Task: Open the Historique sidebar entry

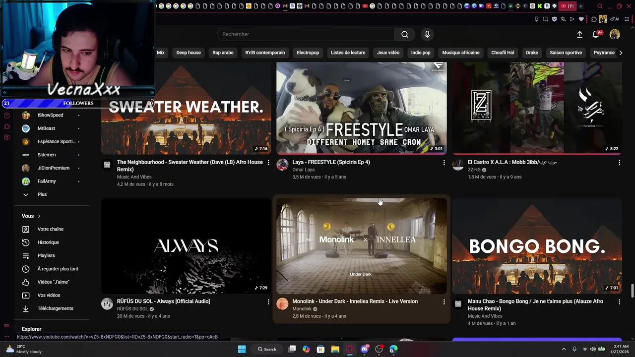Action: tap(48, 242)
